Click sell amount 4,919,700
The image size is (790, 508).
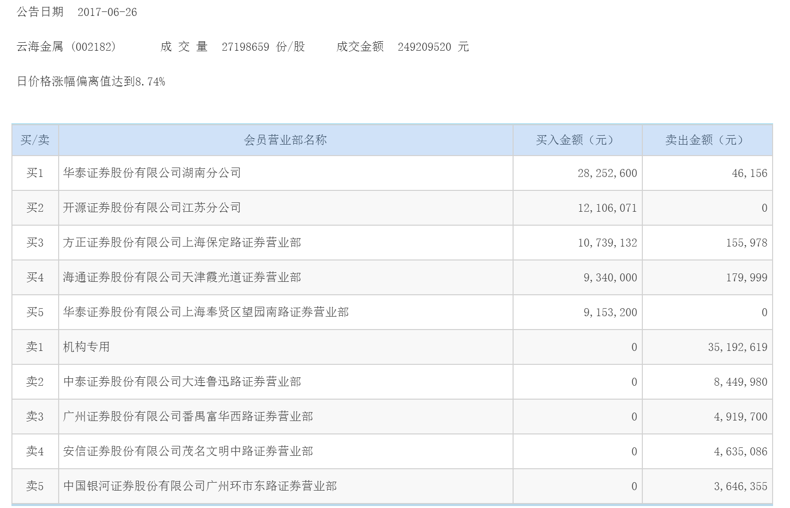[x=740, y=417]
